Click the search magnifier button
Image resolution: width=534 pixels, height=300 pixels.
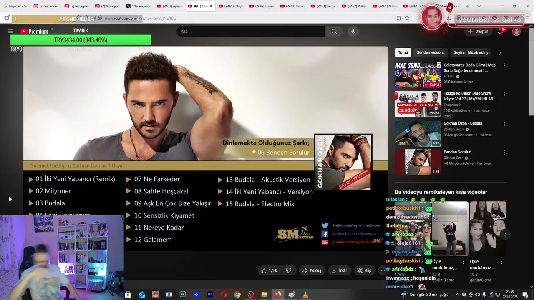(334, 31)
